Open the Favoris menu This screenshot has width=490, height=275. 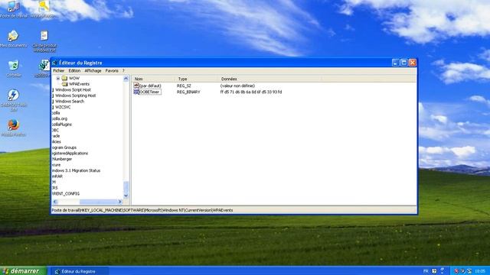(112, 71)
